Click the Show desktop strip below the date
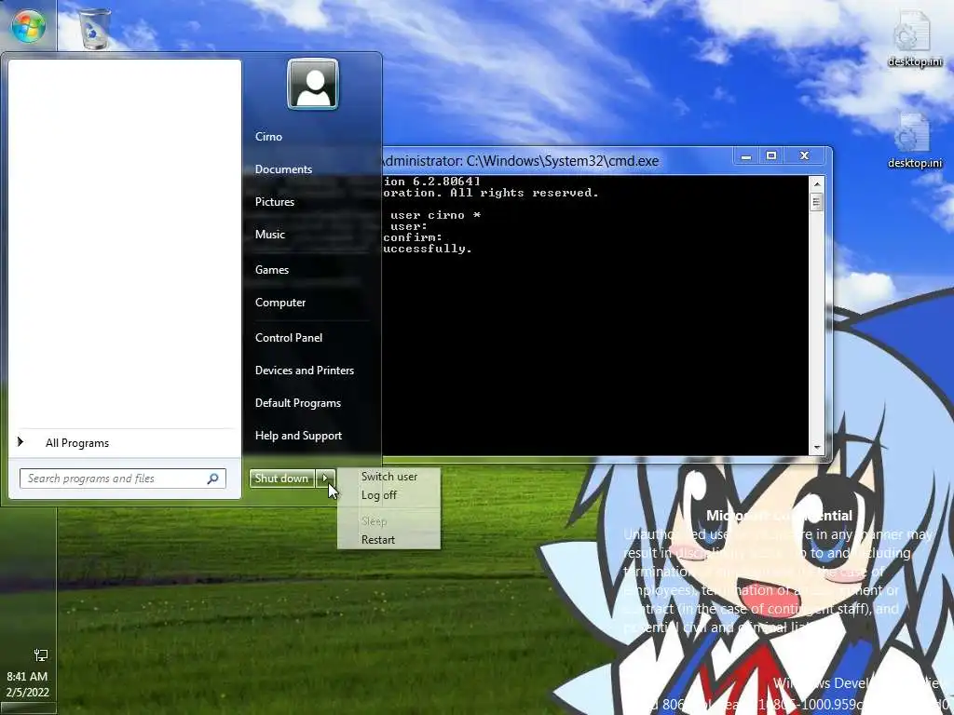 [x=28, y=708]
